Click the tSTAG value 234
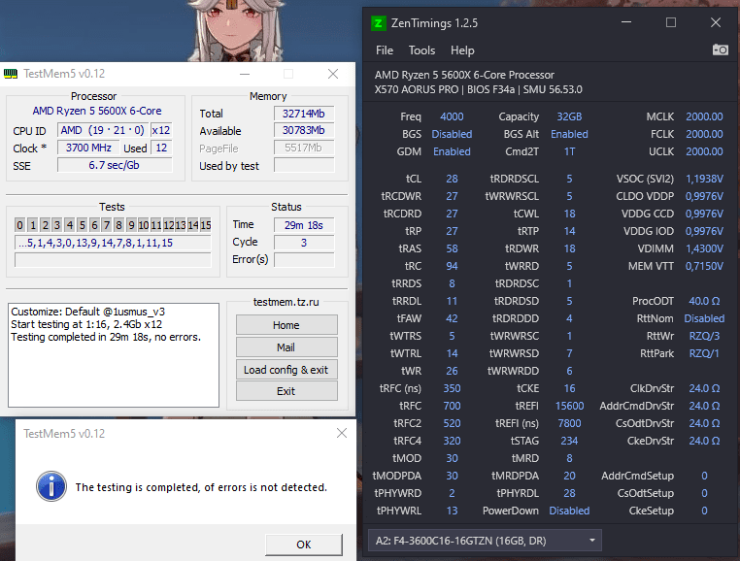This screenshot has width=740, height=561. [569, 441]
